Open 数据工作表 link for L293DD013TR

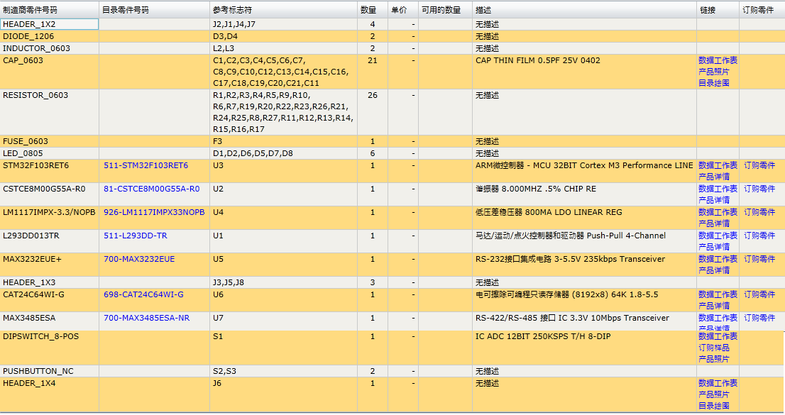point(718,236)
